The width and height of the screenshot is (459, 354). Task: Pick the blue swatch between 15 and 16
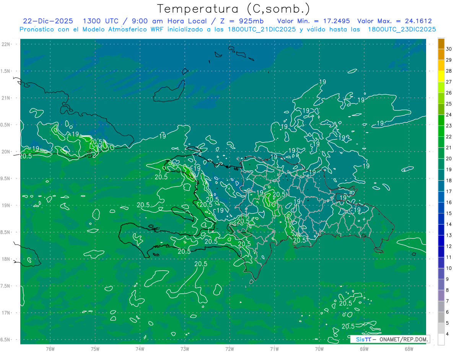tap(441, 208)
